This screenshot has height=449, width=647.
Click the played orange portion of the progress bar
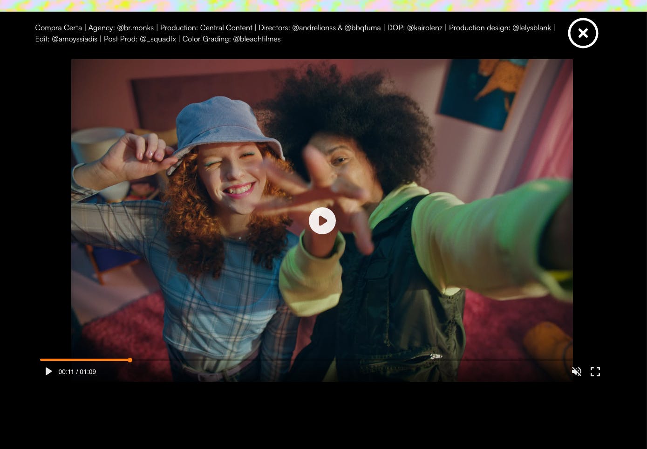[84, 360]
